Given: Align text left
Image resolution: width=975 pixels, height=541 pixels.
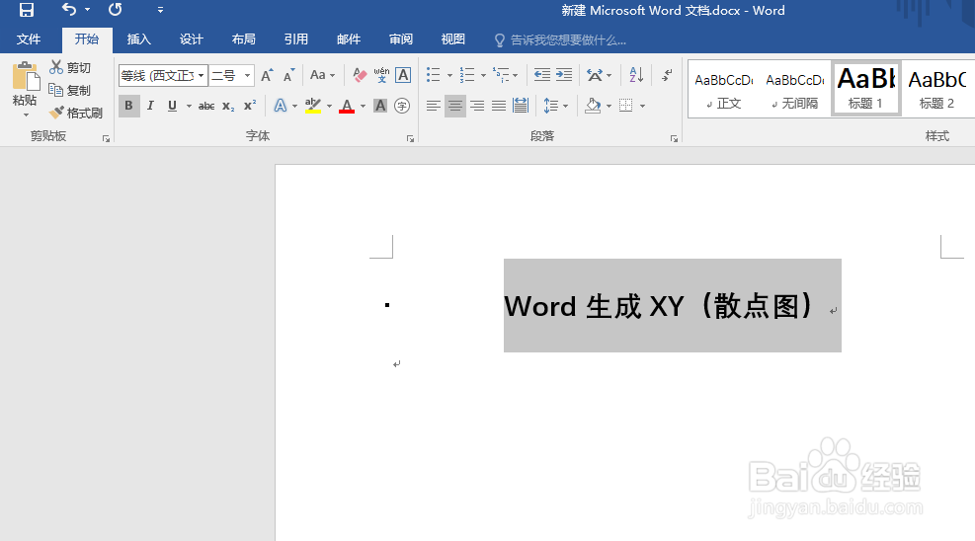Looking at the screenshot, I should point(434,107).
